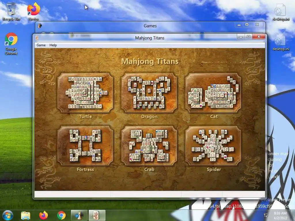Click the Games window chess icon
295x221 pixels.
coord(39,26)
